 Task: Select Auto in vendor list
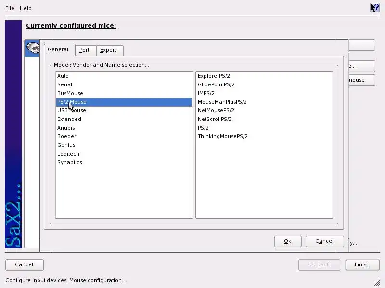(x=124, y=76)
